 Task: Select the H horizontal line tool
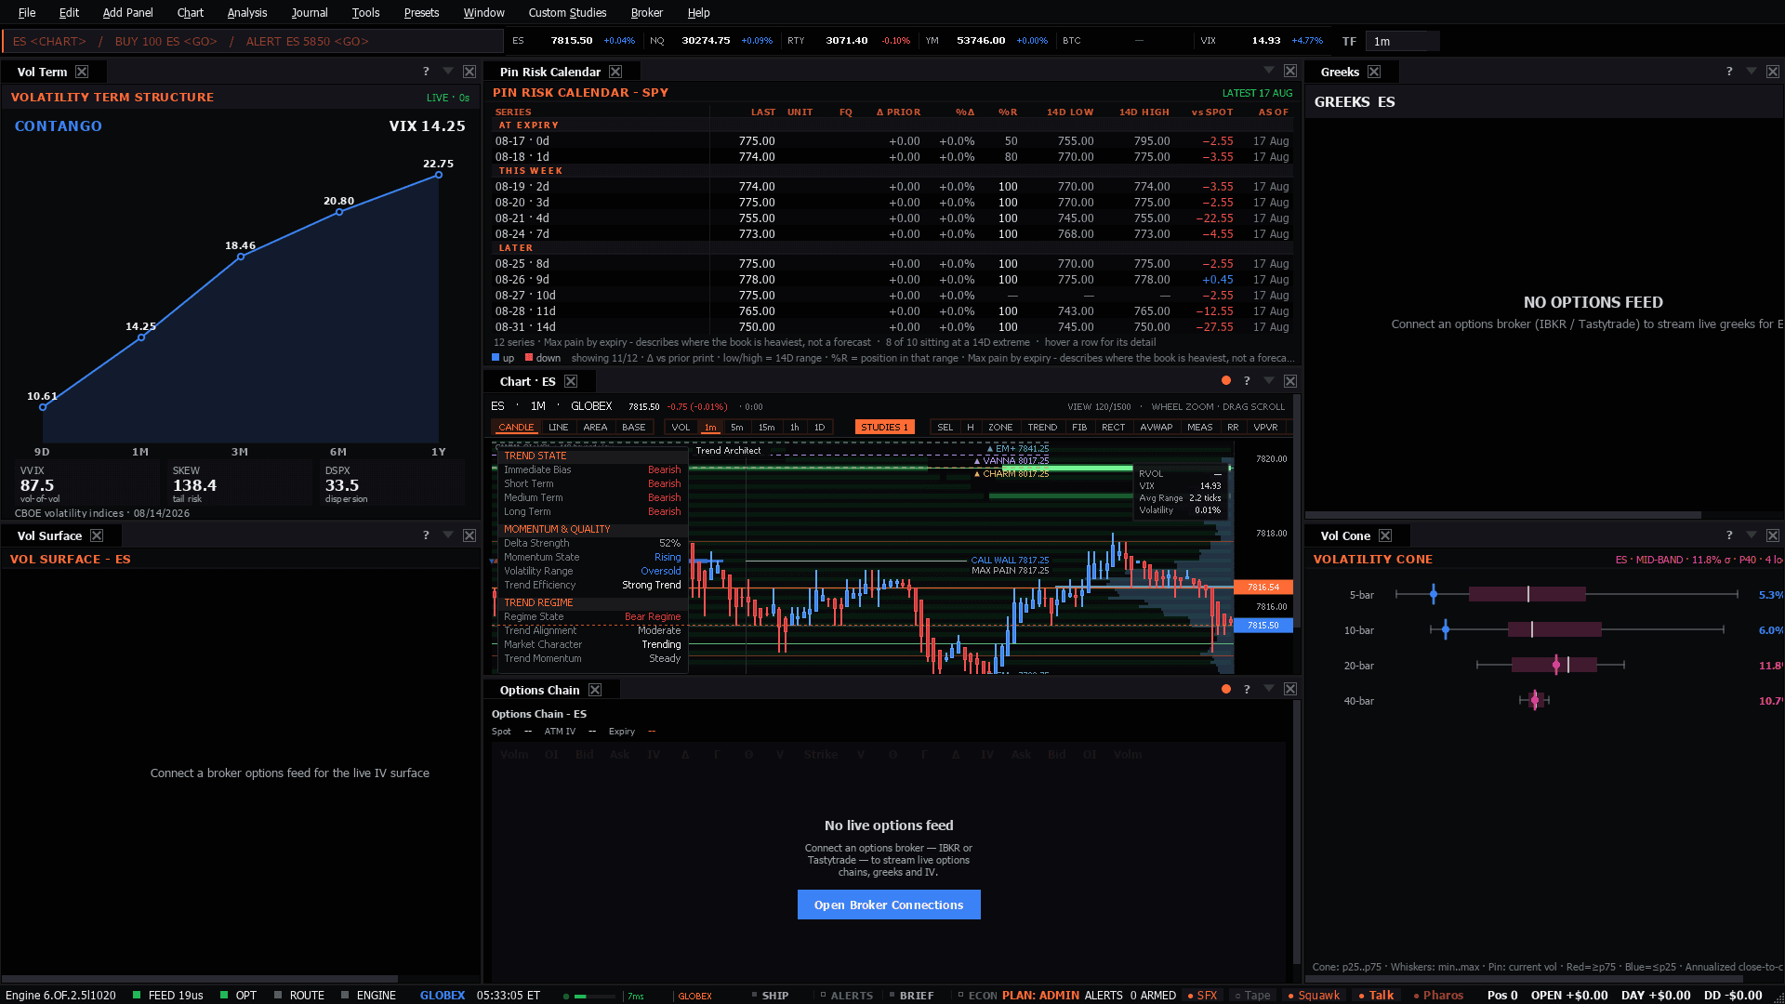coord(971,428)
